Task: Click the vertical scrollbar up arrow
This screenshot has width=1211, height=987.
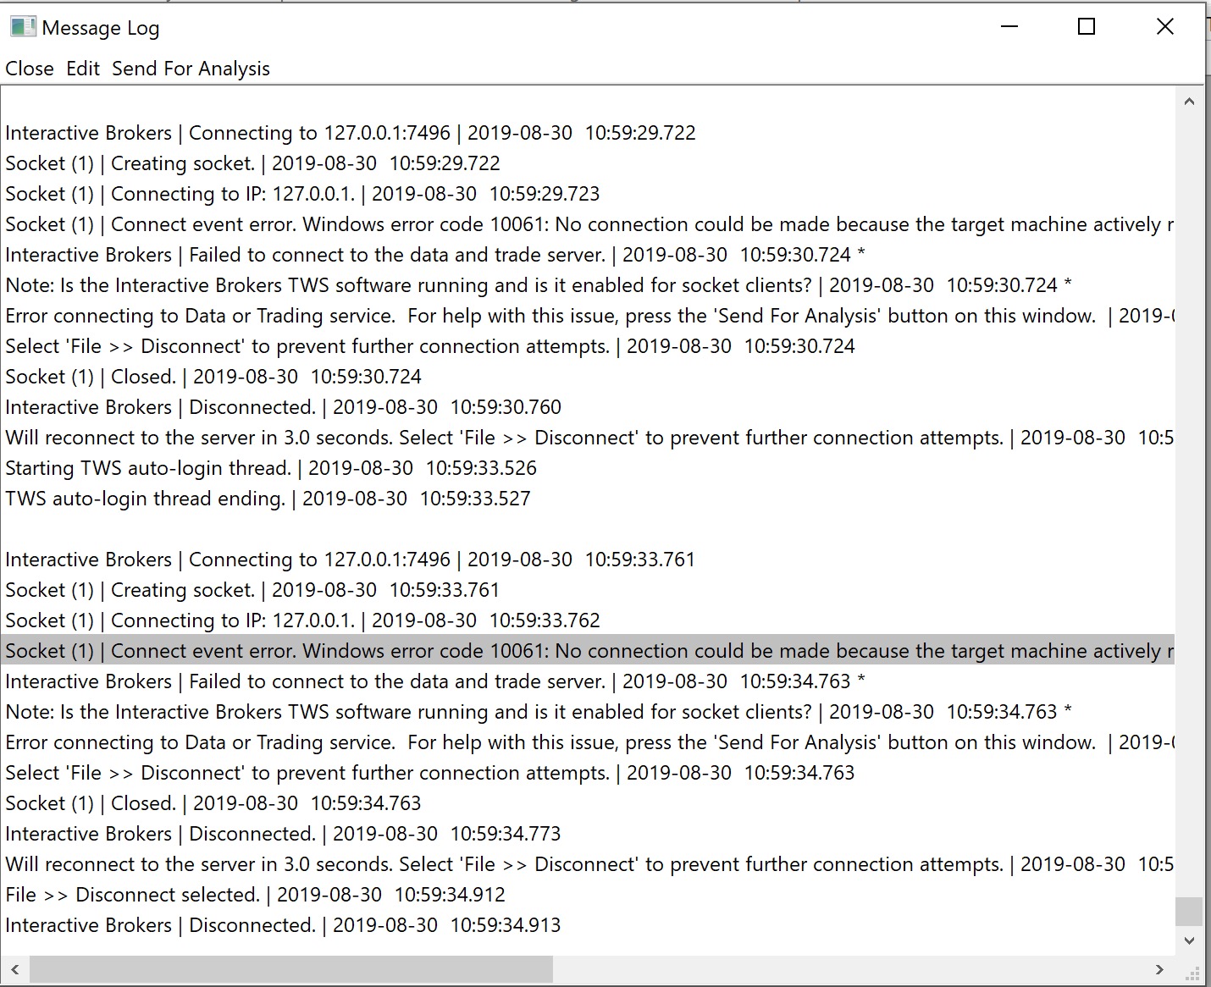Action: click(x=1189, y=102)
